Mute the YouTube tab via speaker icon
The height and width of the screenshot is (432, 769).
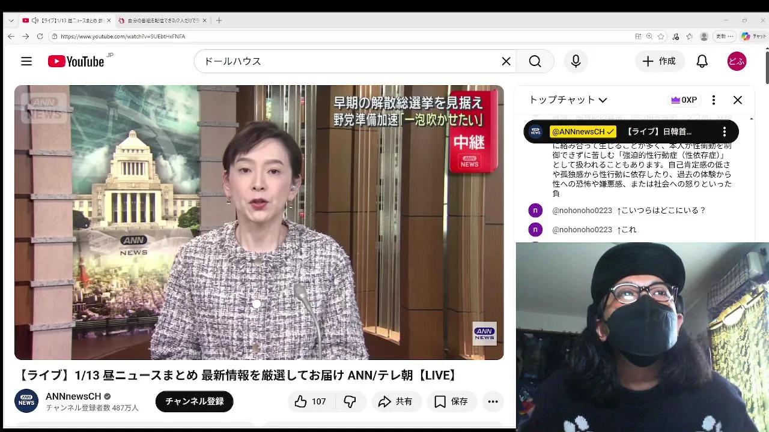pos(35,20)
